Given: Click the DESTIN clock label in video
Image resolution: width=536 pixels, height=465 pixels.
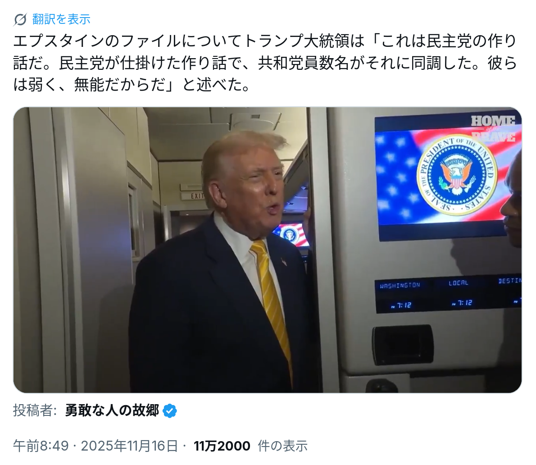Looking at the screenshot, I should point(510,281).
